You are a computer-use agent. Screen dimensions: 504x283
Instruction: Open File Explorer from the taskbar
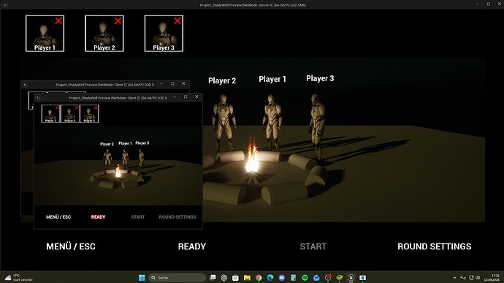(247, 278)
